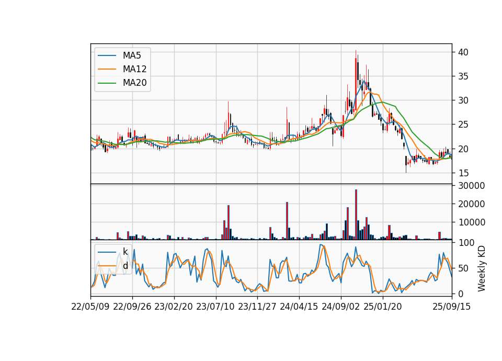Click the price axis value 25
This screenshot has width=502, height=361.
click(463, 125)
